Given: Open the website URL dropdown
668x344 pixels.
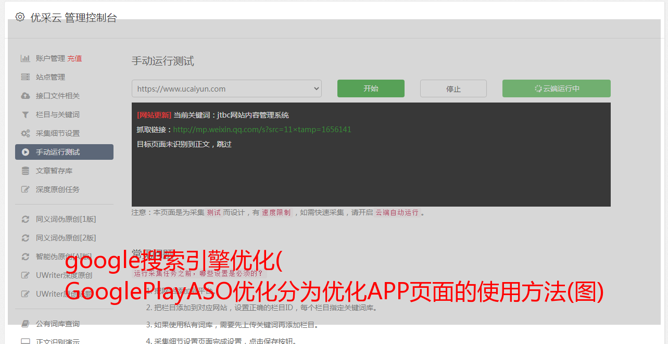Looking at the screenshot, I should pos(226,88).
